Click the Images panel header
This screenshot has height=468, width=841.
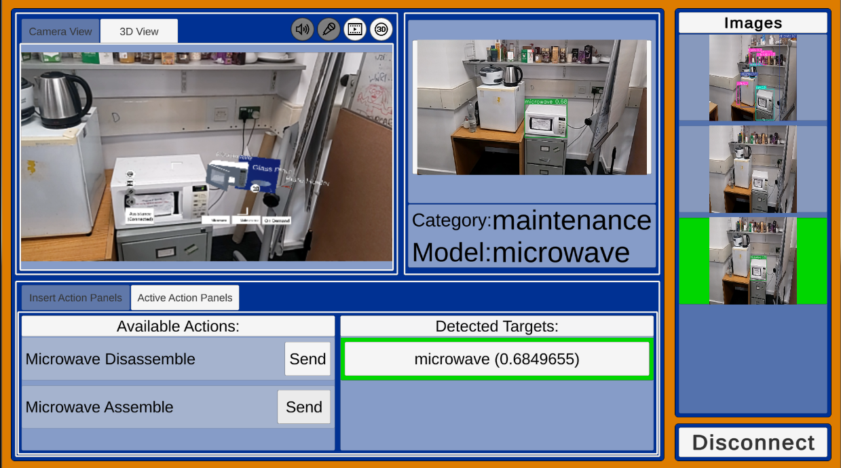pyautogui.click(x=753, y=23)
